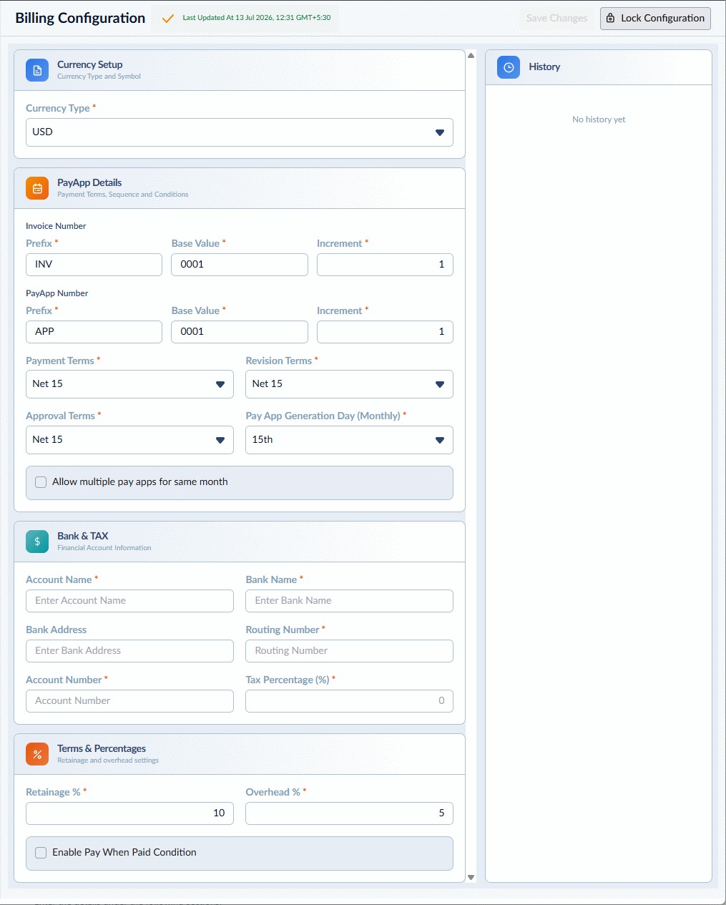Click the Account Number input field

pyautogui.click(x=129, y=701)
